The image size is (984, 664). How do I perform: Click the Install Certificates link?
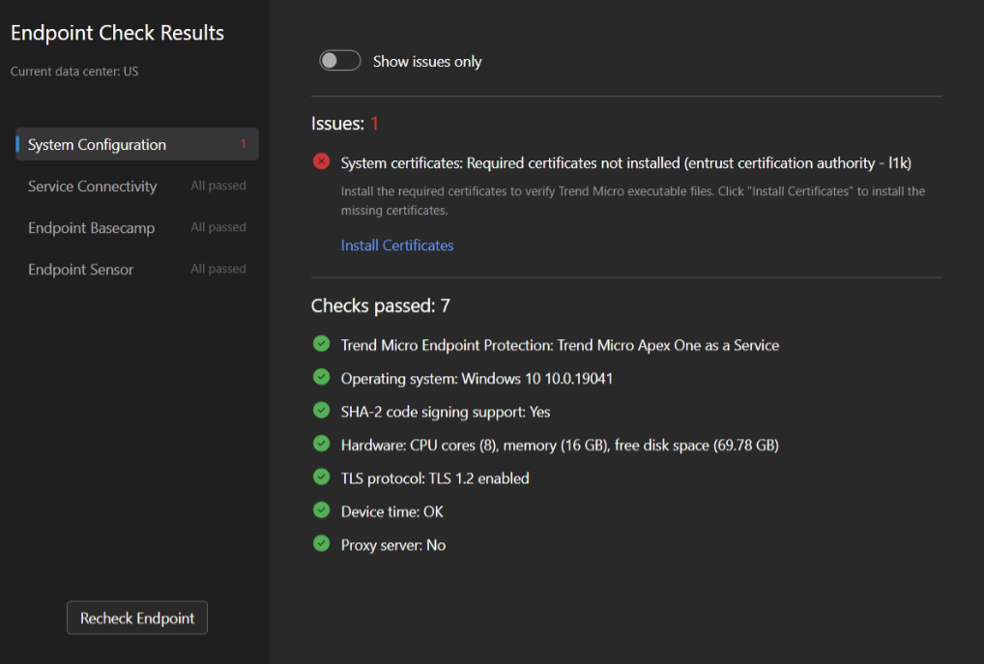396,245
